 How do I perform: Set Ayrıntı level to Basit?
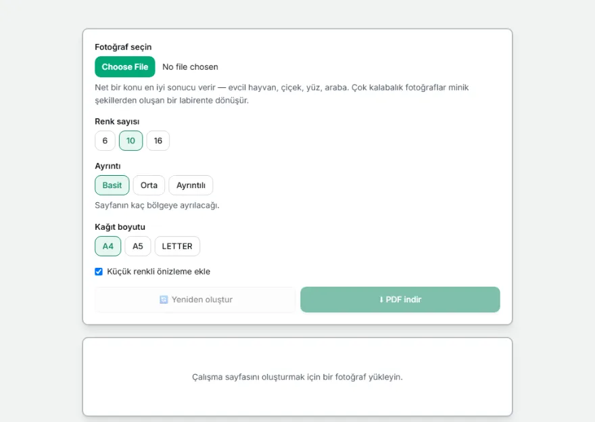[x=112, y=185]
